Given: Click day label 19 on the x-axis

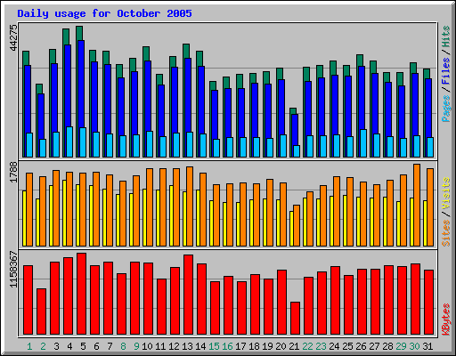Looking at the screenshot, I should click(x=267, y=346).
